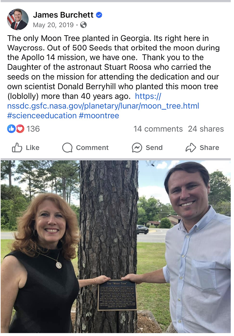Click the Share arrow icon
Image resolution: width=234 pixels, height=336 pixels.
(x=191, y=148)
